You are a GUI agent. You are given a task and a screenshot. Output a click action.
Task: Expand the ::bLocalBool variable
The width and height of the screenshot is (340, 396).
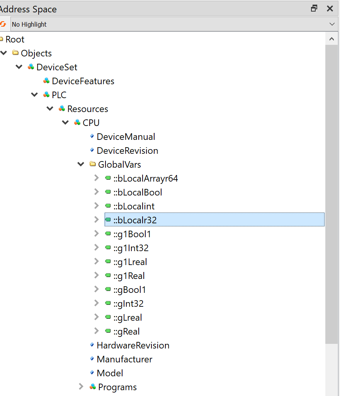click(x=96, y=192)
